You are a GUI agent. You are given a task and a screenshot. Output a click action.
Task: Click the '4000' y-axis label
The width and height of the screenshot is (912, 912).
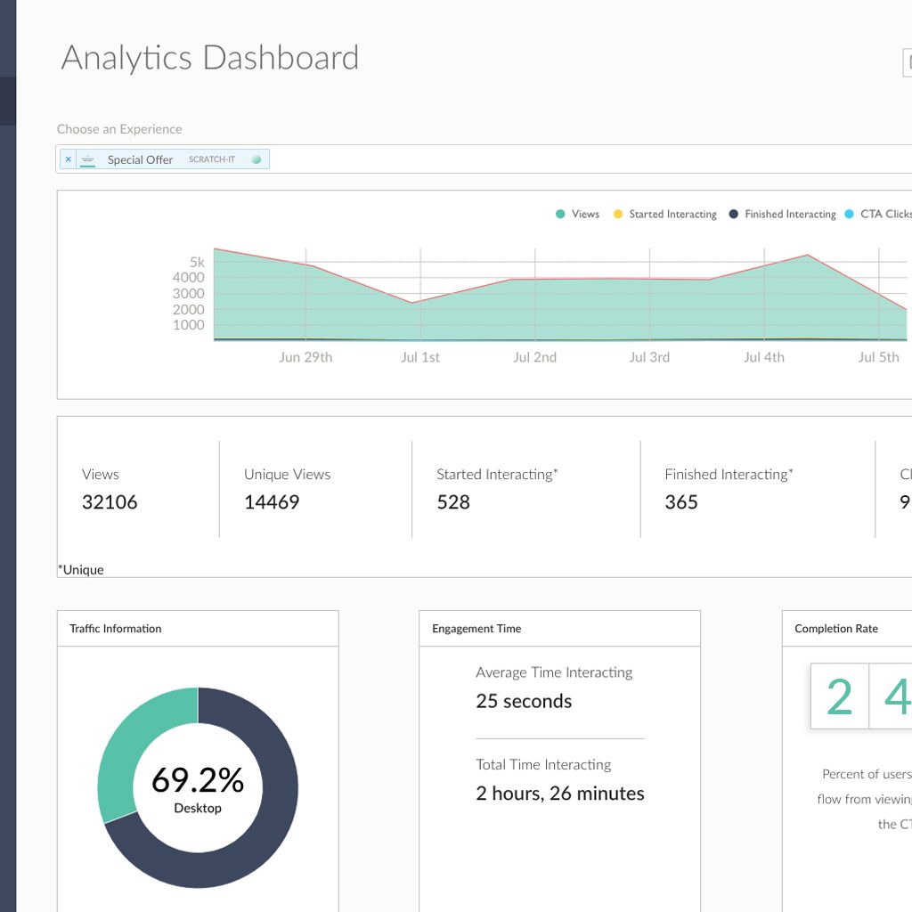[189, 278]
